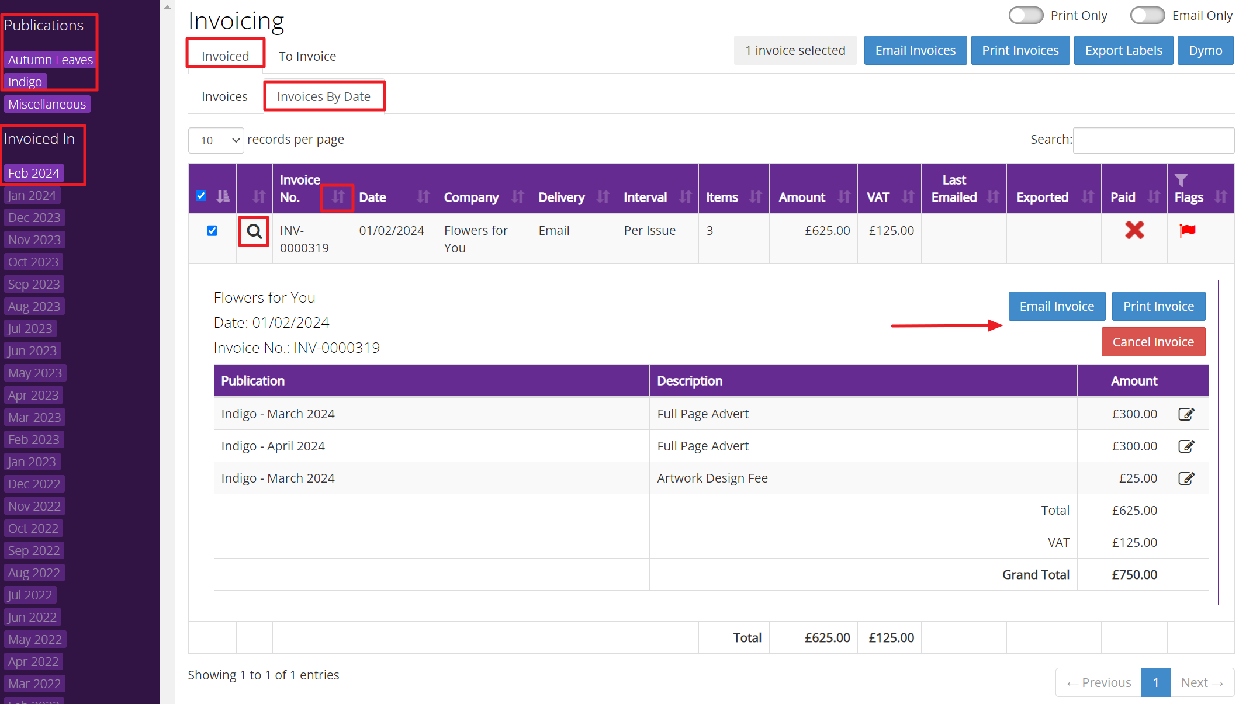Open the Invoices By Date tab

[324, 96]
